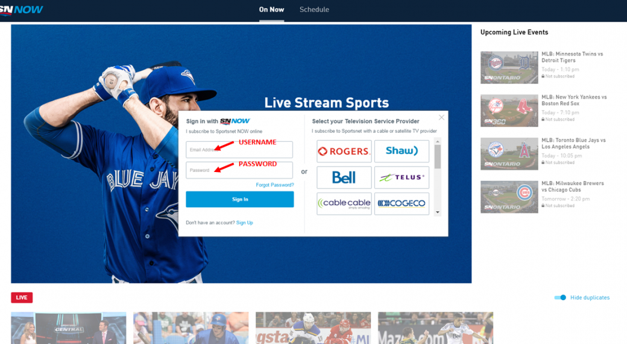Close the sign-in dialog with X
This screenshot has width=627, height=344.
coord(441,117)
